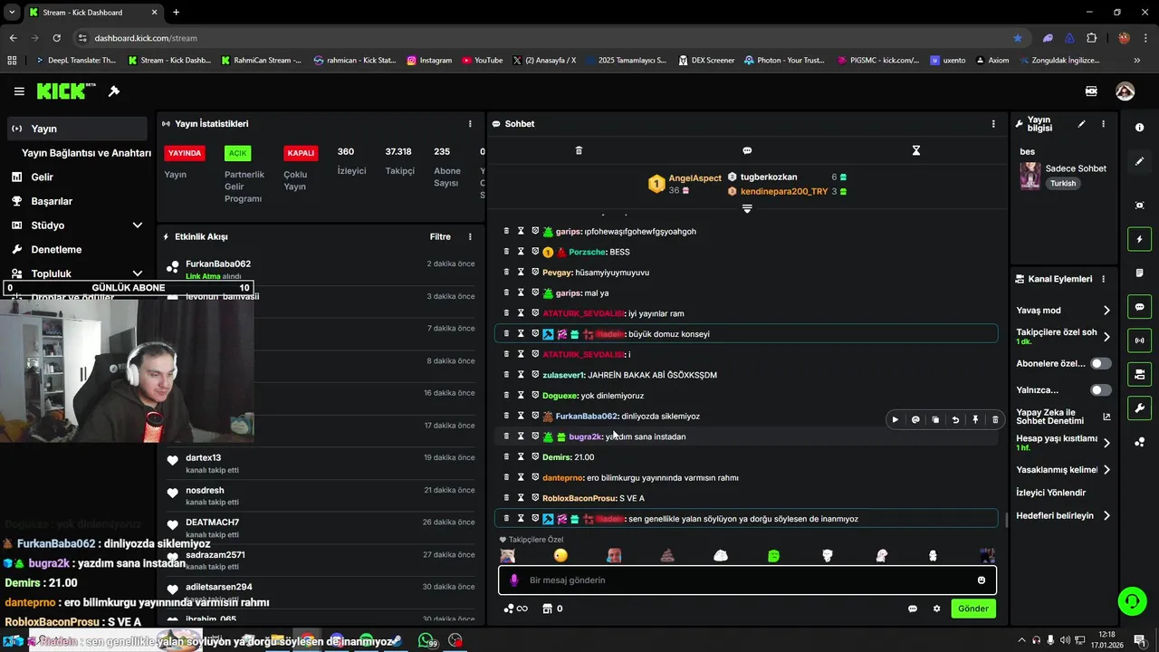1159x652 pixels.
Task: Toggle Abonelere özel switch
Action: [x=1100, y=363]
